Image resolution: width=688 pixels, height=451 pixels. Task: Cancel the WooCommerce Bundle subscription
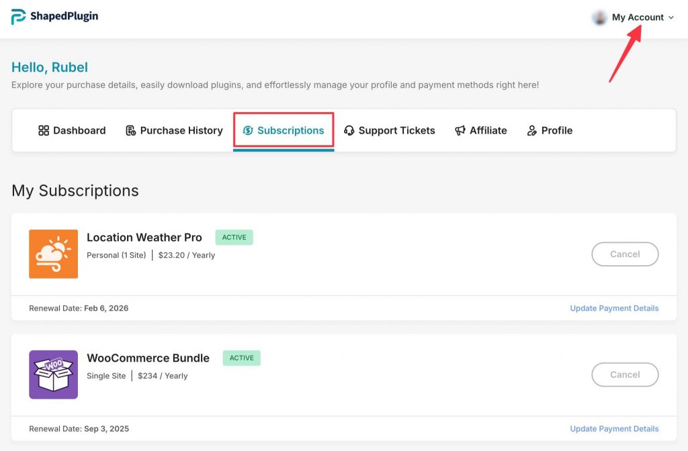coord(625,374)
